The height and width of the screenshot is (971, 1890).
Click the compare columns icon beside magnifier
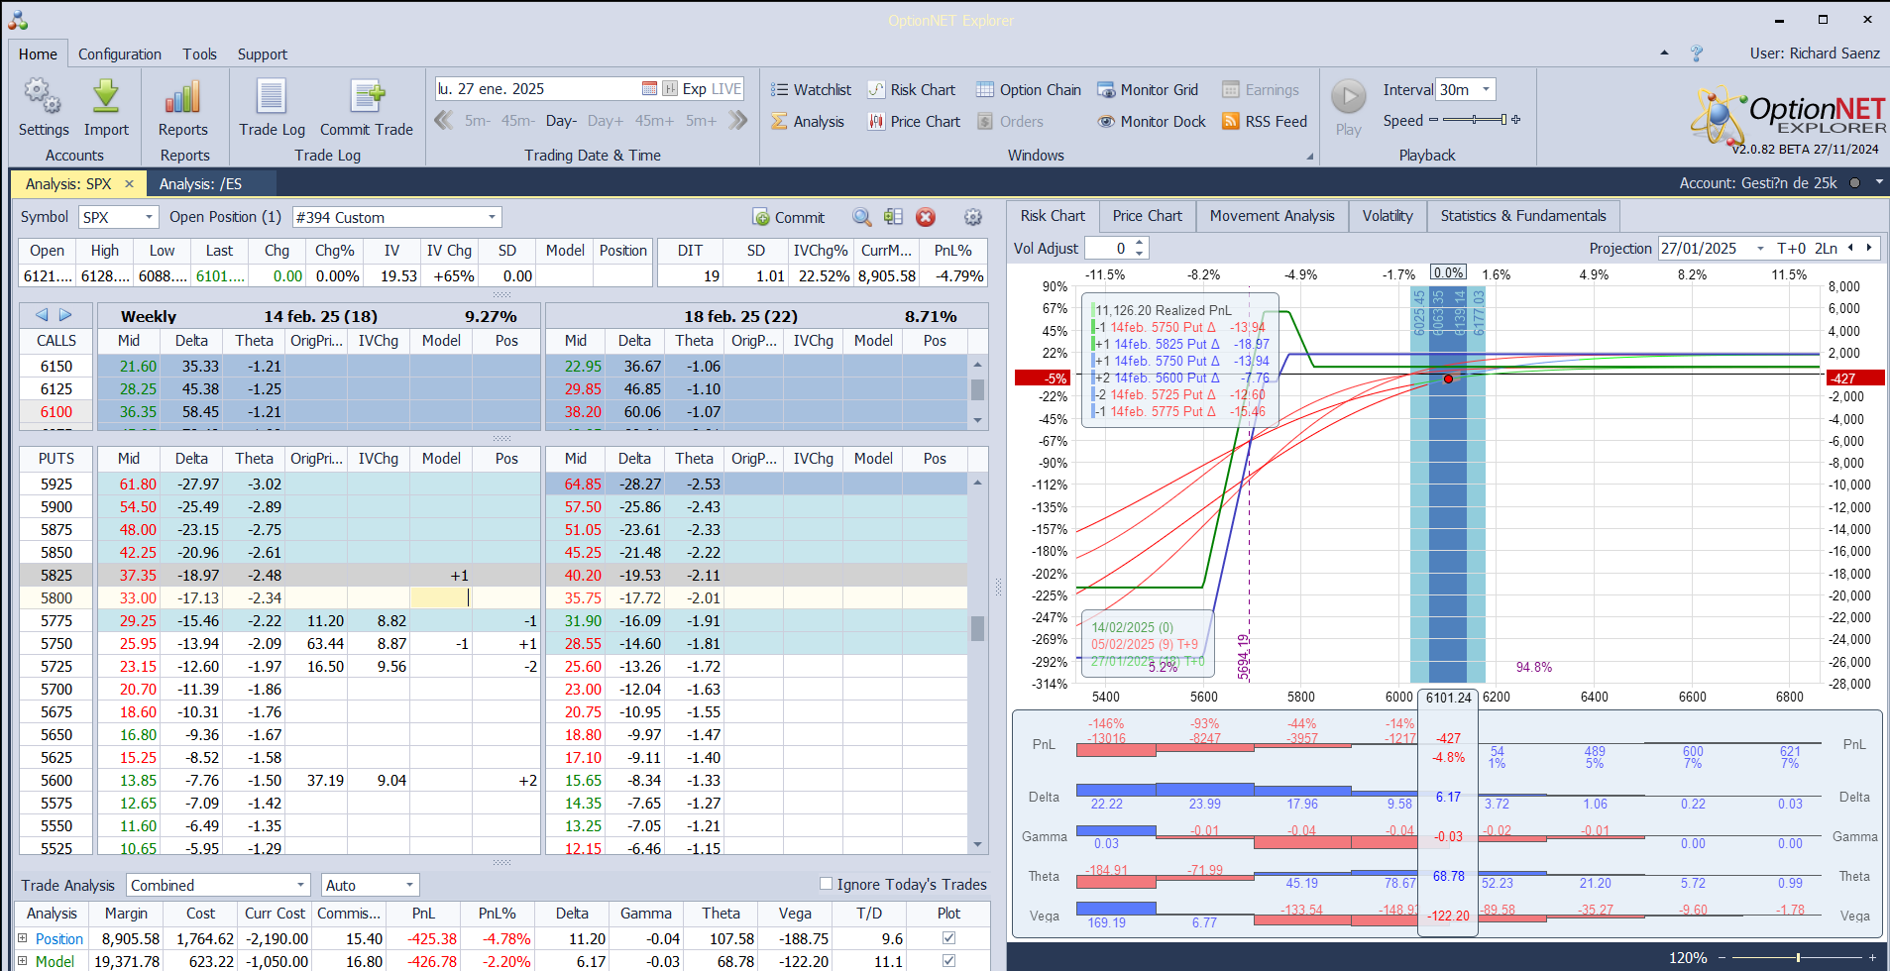point(893,217)
